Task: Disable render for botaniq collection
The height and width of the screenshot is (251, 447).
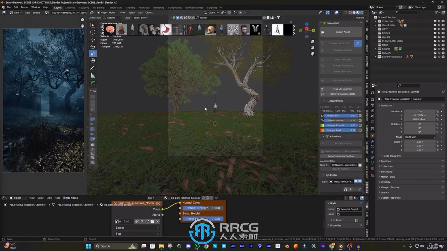Action: (443, 49)
